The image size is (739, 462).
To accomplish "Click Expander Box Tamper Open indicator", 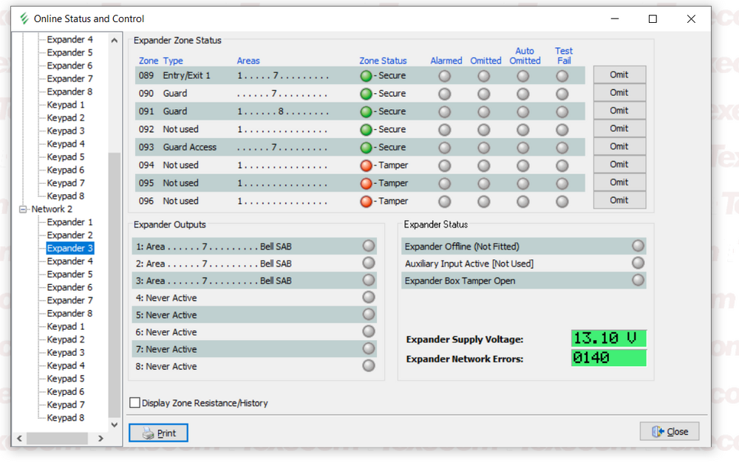I will pyautogui.click(x=638, y=280).
